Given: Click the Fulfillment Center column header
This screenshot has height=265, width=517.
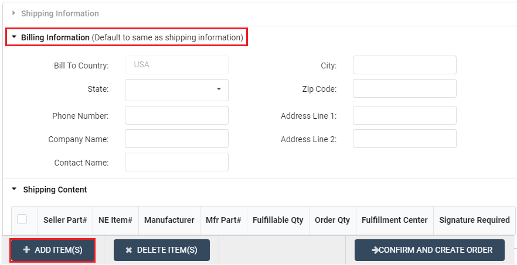Looking at the screenshot, I should (394, 220).
